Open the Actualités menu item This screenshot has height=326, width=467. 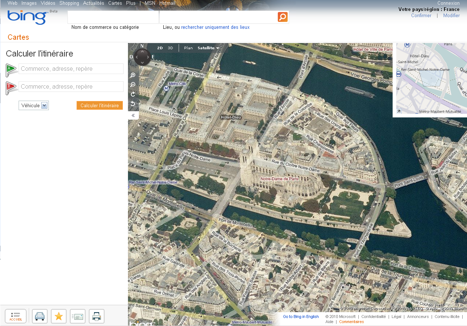(94, 3)
